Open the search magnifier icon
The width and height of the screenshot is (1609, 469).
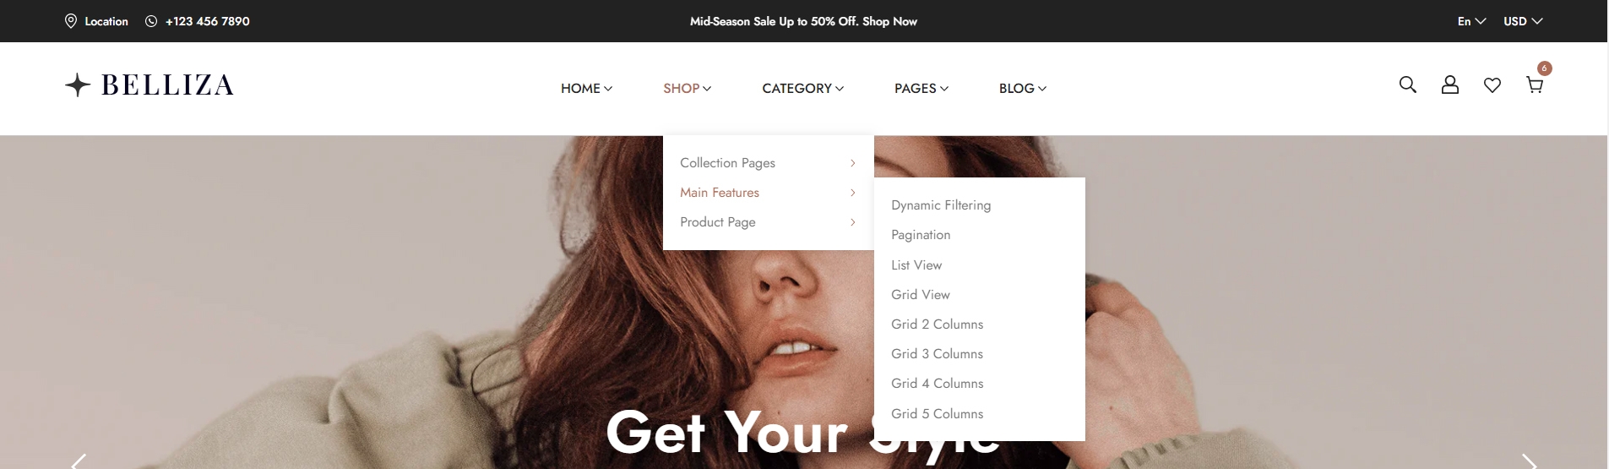pyautogui.click(x=1407, y=85)
